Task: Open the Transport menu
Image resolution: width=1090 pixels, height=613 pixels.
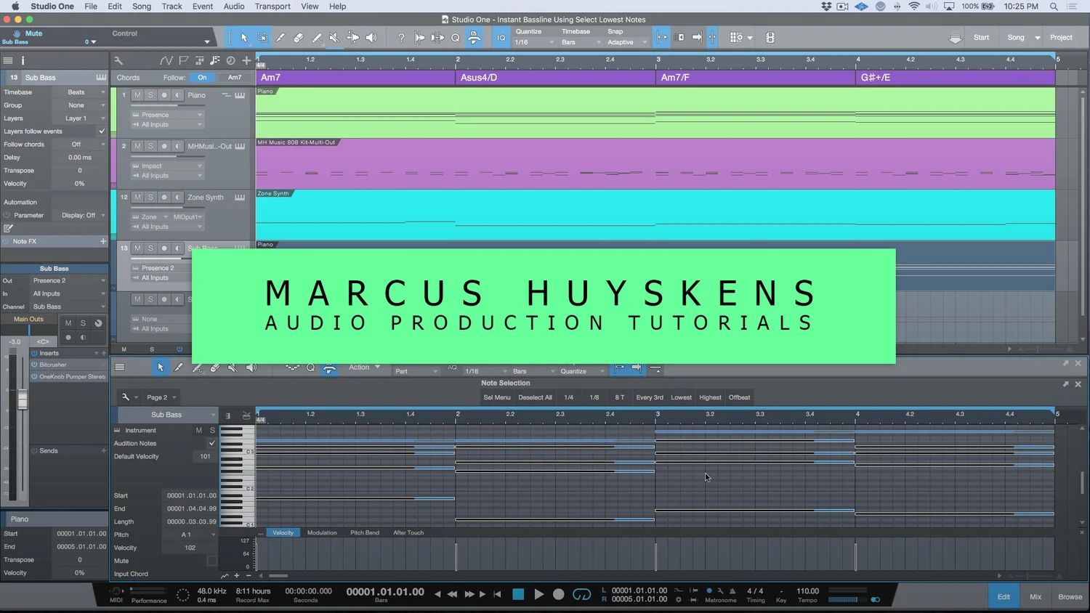Action: point(272,7)
